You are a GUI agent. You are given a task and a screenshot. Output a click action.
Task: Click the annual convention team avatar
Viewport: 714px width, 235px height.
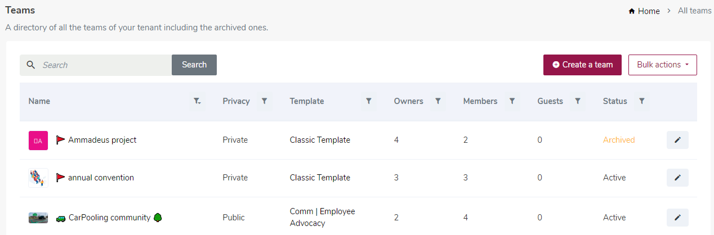pyautogui.click(x=38, y=178)
